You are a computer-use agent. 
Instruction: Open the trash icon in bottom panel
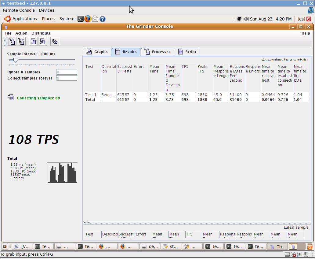tap(310, 246)
